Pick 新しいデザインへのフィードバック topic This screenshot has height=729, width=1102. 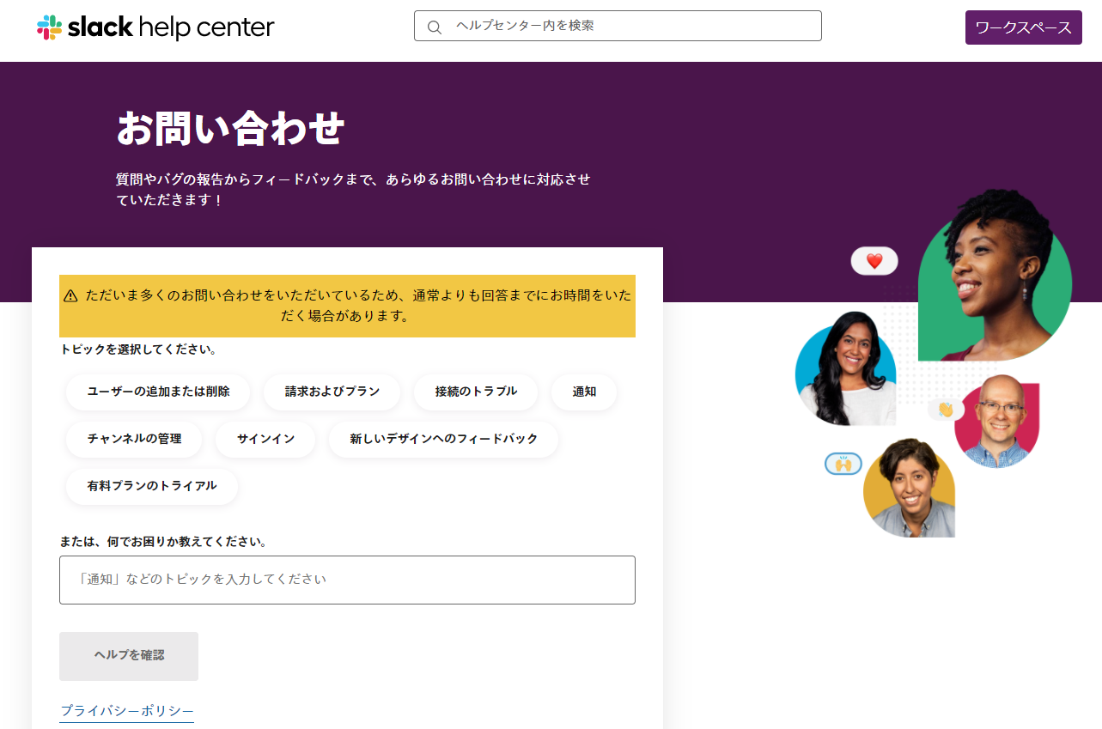pyautogui.click(x=443, y=439)
